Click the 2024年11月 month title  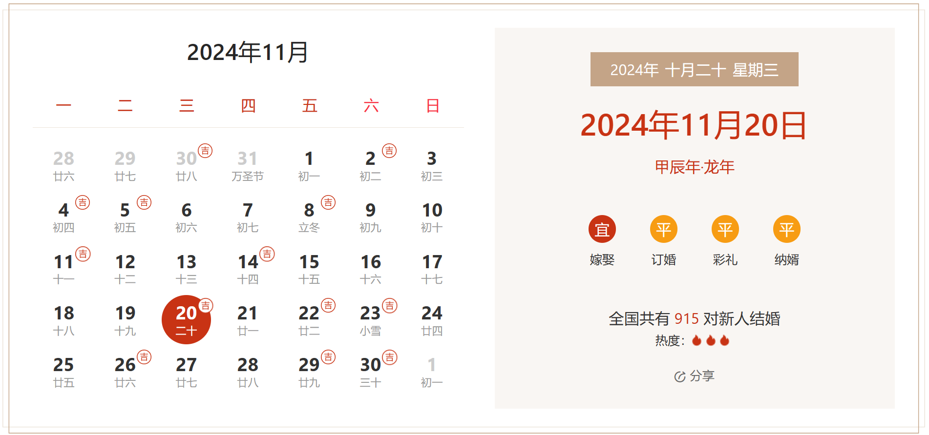coord(248,52)
